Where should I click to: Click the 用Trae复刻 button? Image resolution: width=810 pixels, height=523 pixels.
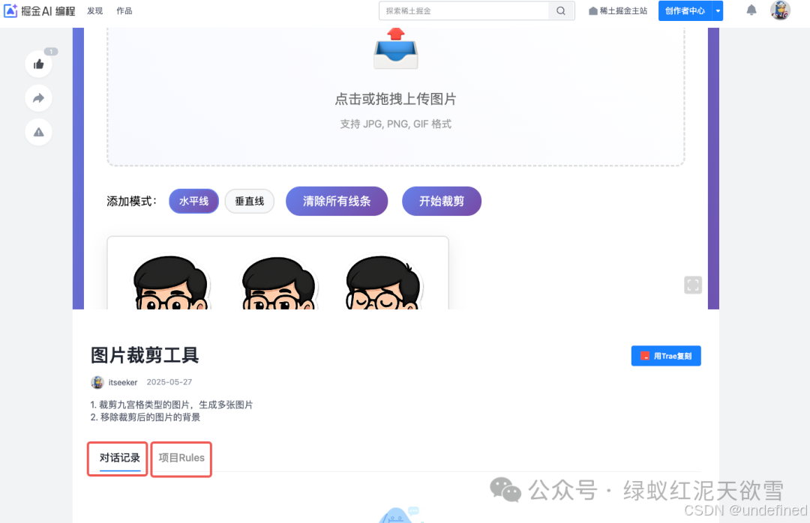666,356
